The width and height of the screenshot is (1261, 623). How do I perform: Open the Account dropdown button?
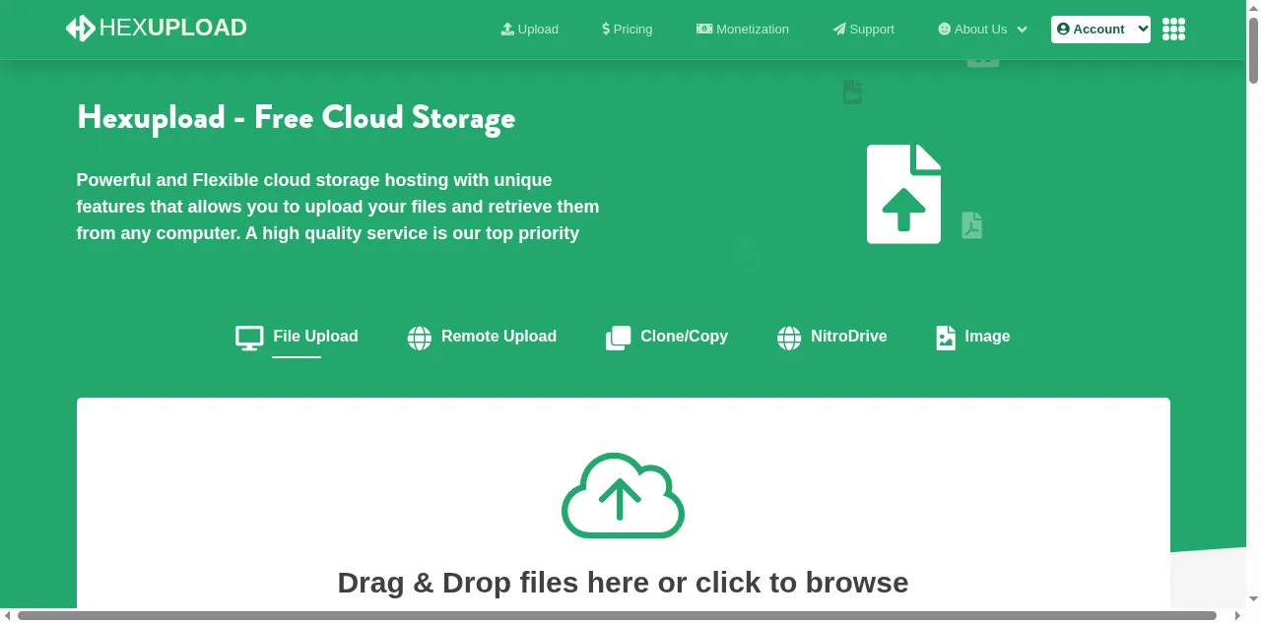point(1100,30)
